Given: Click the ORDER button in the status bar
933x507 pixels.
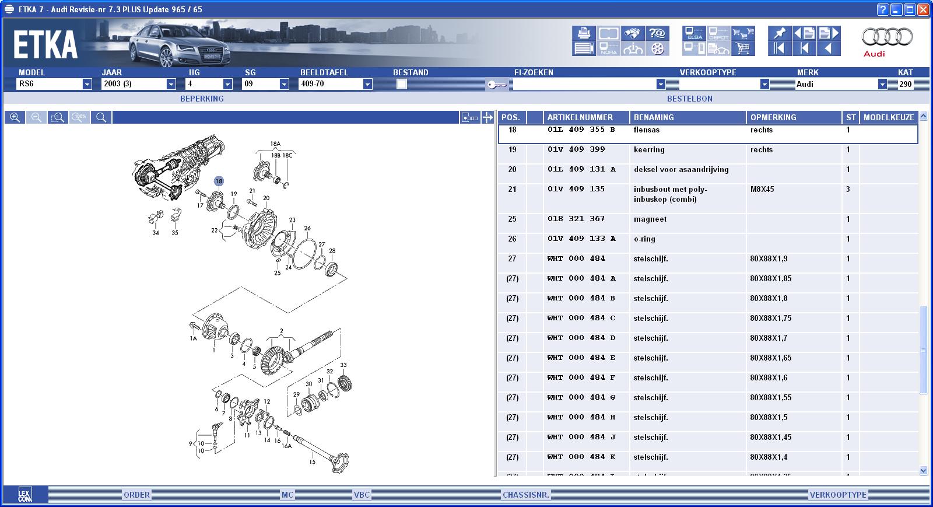Looking at the screenshot, I should [136, 495].
